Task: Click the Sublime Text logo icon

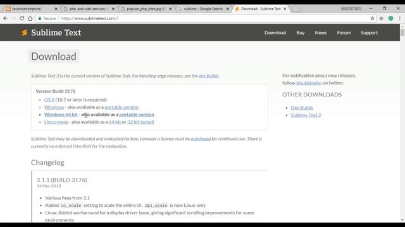Action: 25,33
